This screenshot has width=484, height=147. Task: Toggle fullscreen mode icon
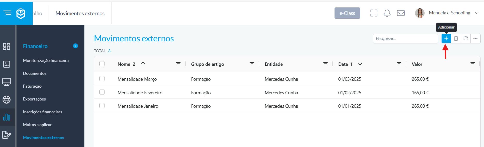coord(374,13)
